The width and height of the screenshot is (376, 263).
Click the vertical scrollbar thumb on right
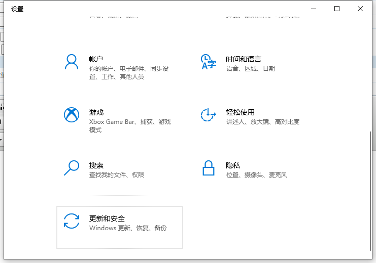click(x=369, y=190)
